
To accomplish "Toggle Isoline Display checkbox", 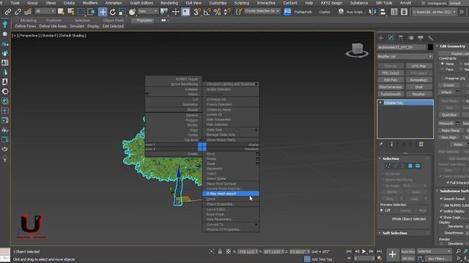I will [441, 211].
